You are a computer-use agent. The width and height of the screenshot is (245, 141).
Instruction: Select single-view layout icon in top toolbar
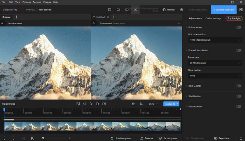point(110,10)
